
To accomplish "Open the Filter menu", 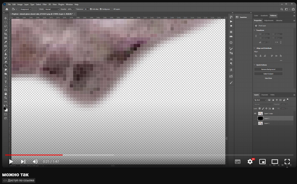I will (45, 4).
